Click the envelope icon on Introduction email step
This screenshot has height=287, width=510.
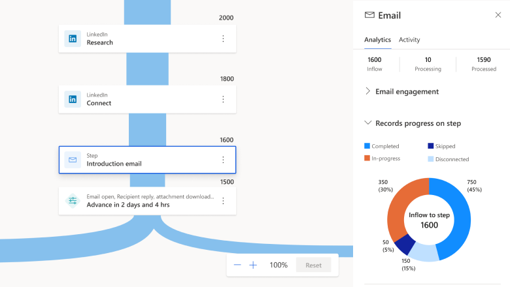tap(73, 160)
